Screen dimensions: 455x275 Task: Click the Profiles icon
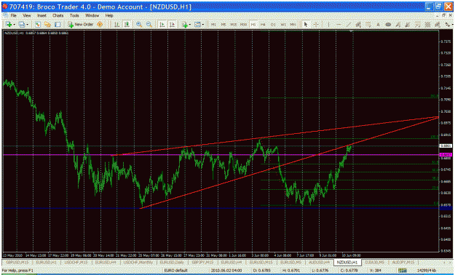[21, 25]
